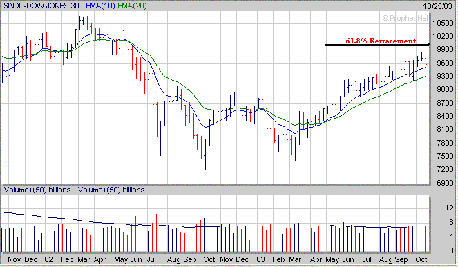Click the 02 year label on time axis
This screenshot has height=267, width=458.
[x=49, y=259]
